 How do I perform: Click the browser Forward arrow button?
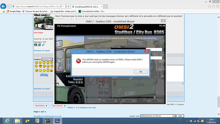coord(9,6)
